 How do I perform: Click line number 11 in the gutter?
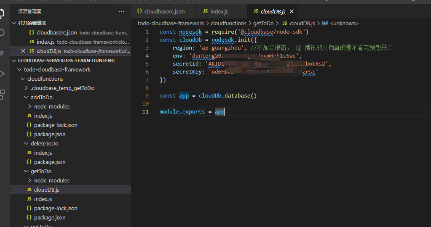[x=145, y=111]
